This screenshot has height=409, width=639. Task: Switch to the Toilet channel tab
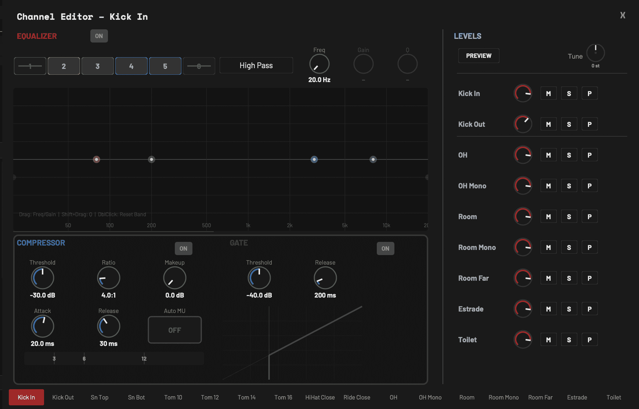coord(614,397)
